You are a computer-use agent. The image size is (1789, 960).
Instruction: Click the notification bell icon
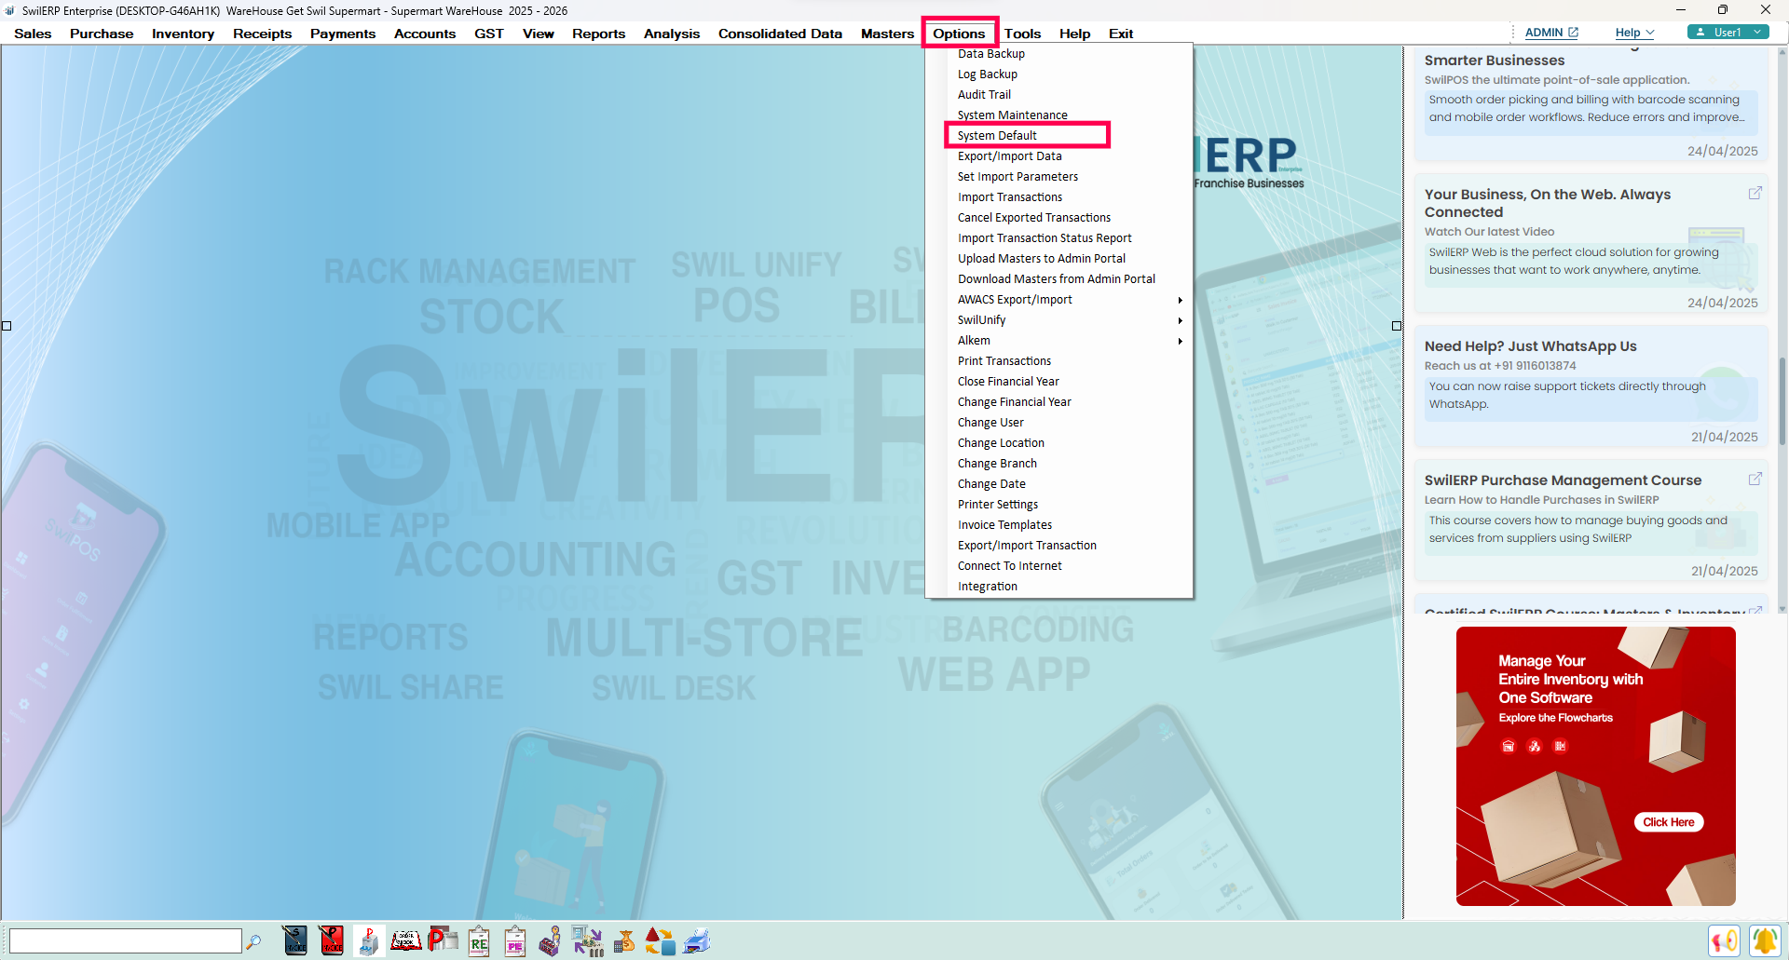click(x=1764, y=940)
